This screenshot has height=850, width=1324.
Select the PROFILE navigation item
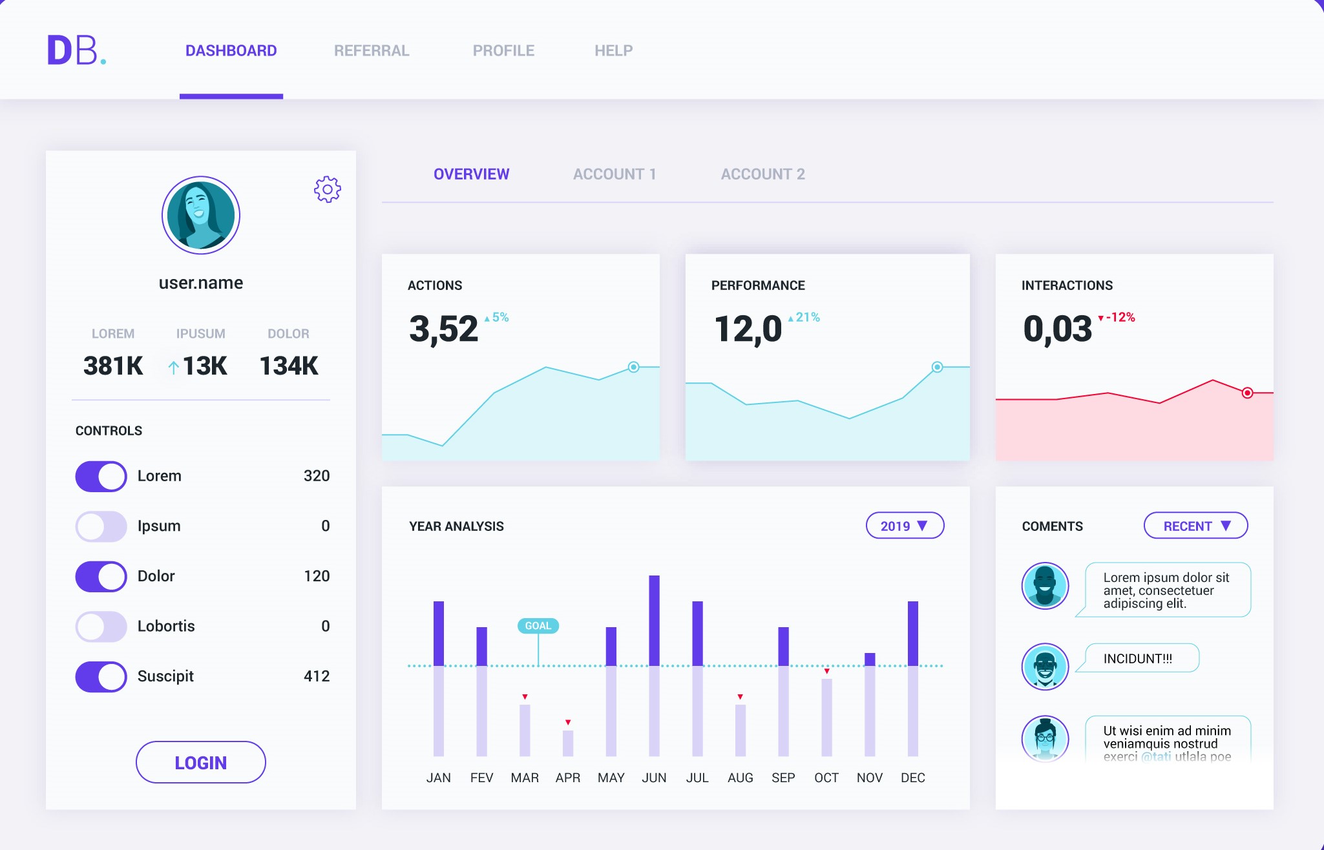coord(503,50)
